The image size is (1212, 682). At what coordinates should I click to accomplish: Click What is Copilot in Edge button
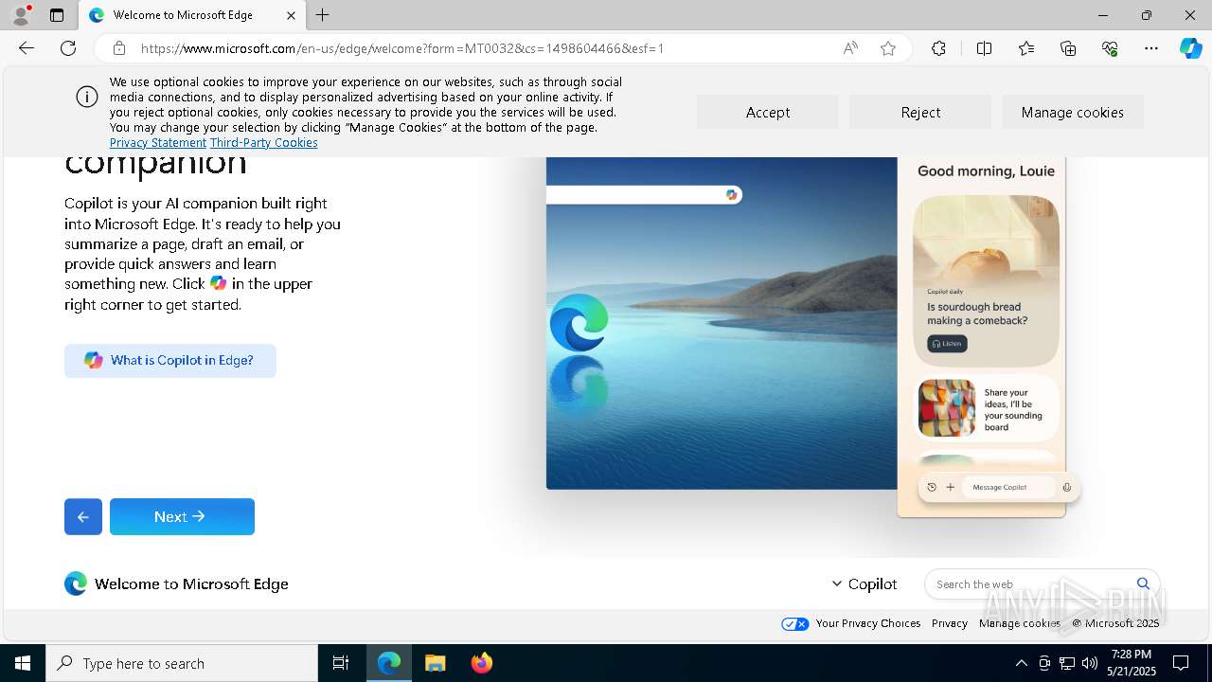click(x=170, y=361)
